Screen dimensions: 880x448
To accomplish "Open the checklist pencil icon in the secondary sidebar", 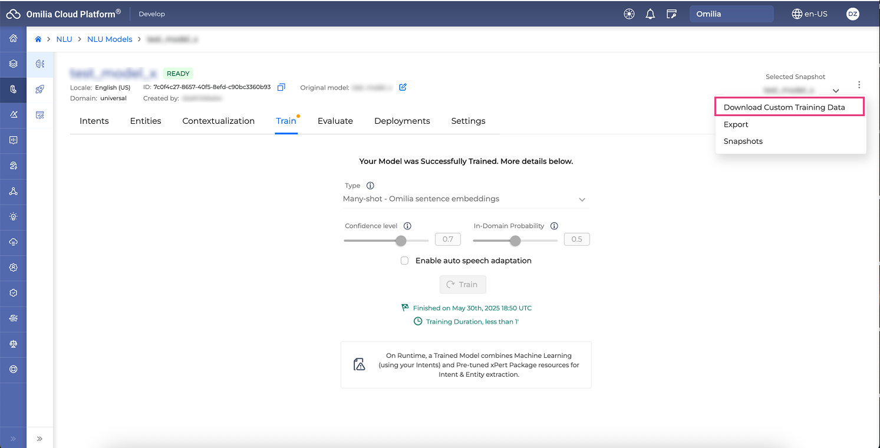I will click(x=40, y=115).
